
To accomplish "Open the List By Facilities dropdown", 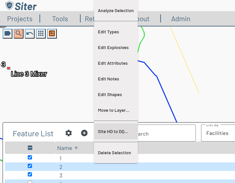I will point(218,133).
